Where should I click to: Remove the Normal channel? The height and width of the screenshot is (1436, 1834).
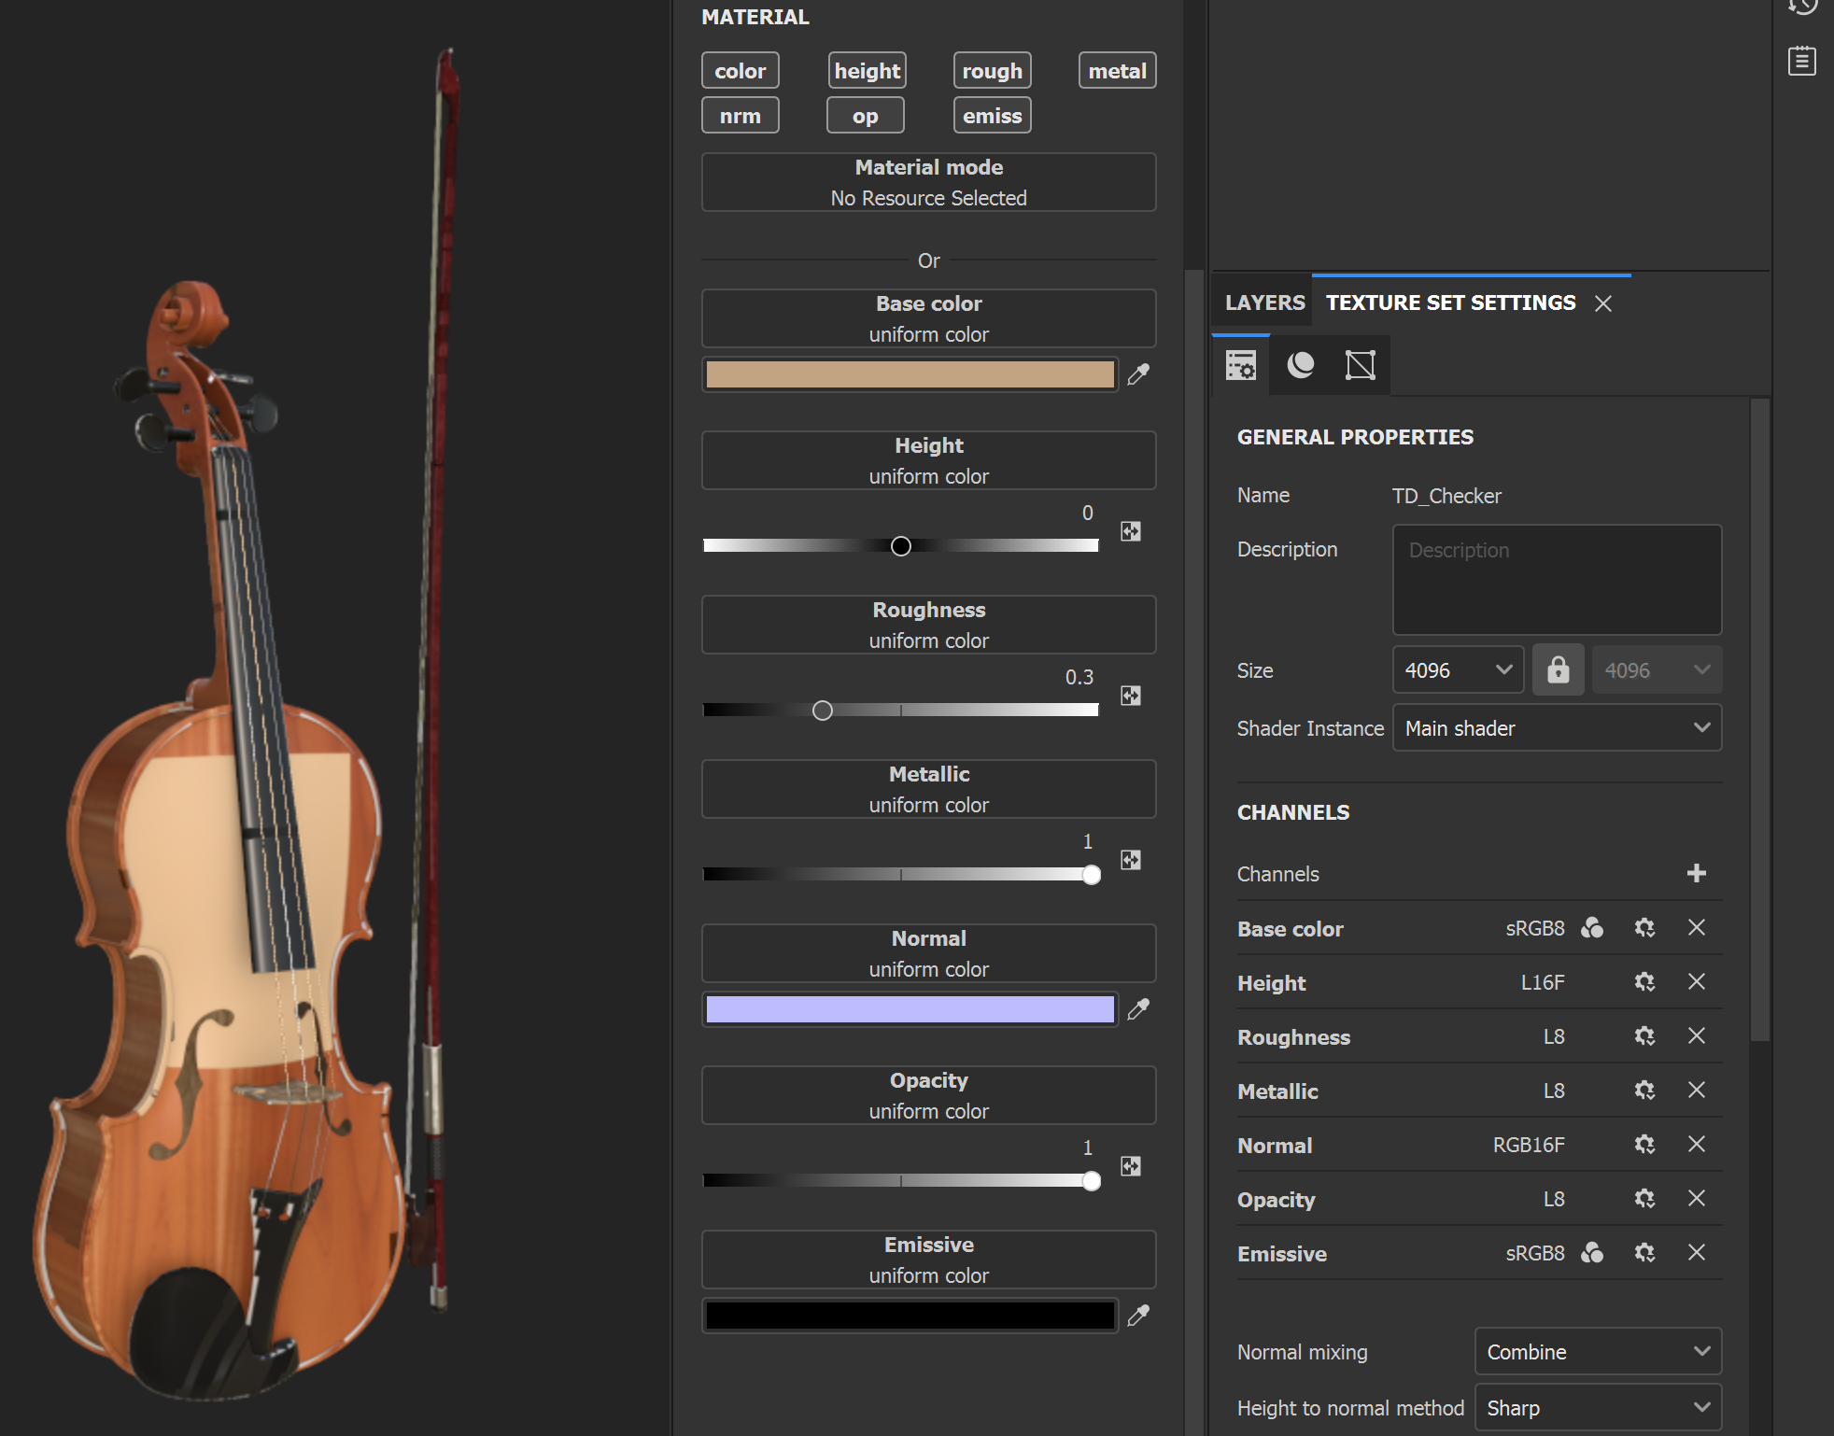[1697, 1145]
